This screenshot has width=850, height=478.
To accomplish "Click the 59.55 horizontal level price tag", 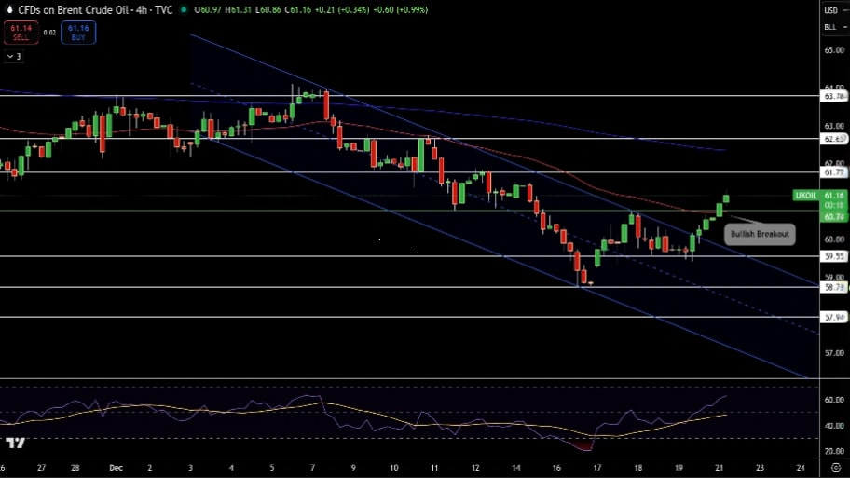I will 833,256.
